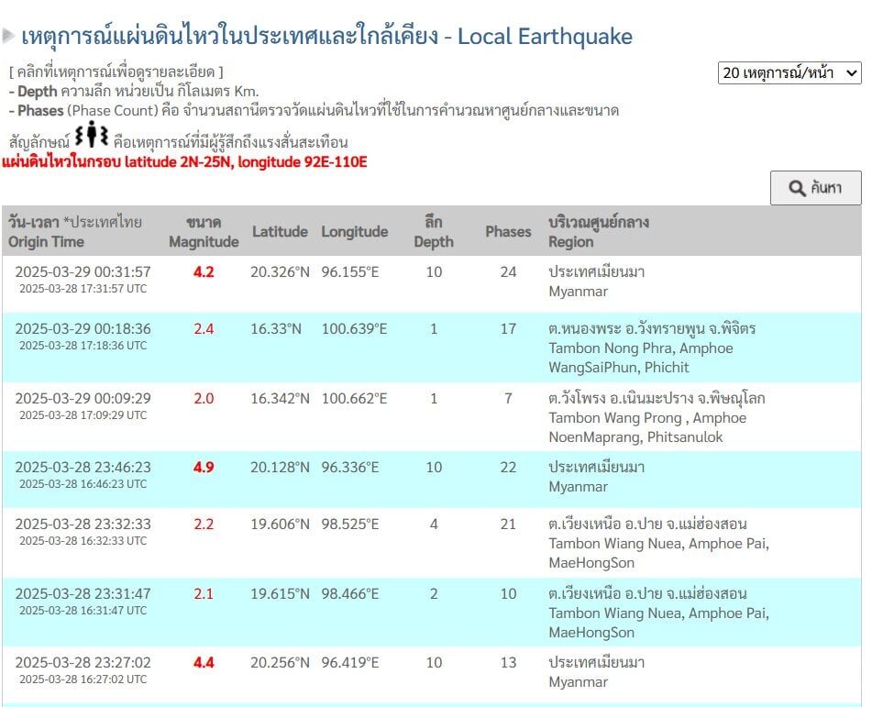The height and width of the screenshot is (707, 872).
Task: Click the Longitude column header
Action: point(354,232)
